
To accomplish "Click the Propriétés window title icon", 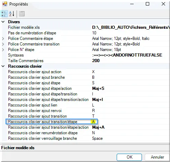I will (5, 4).
